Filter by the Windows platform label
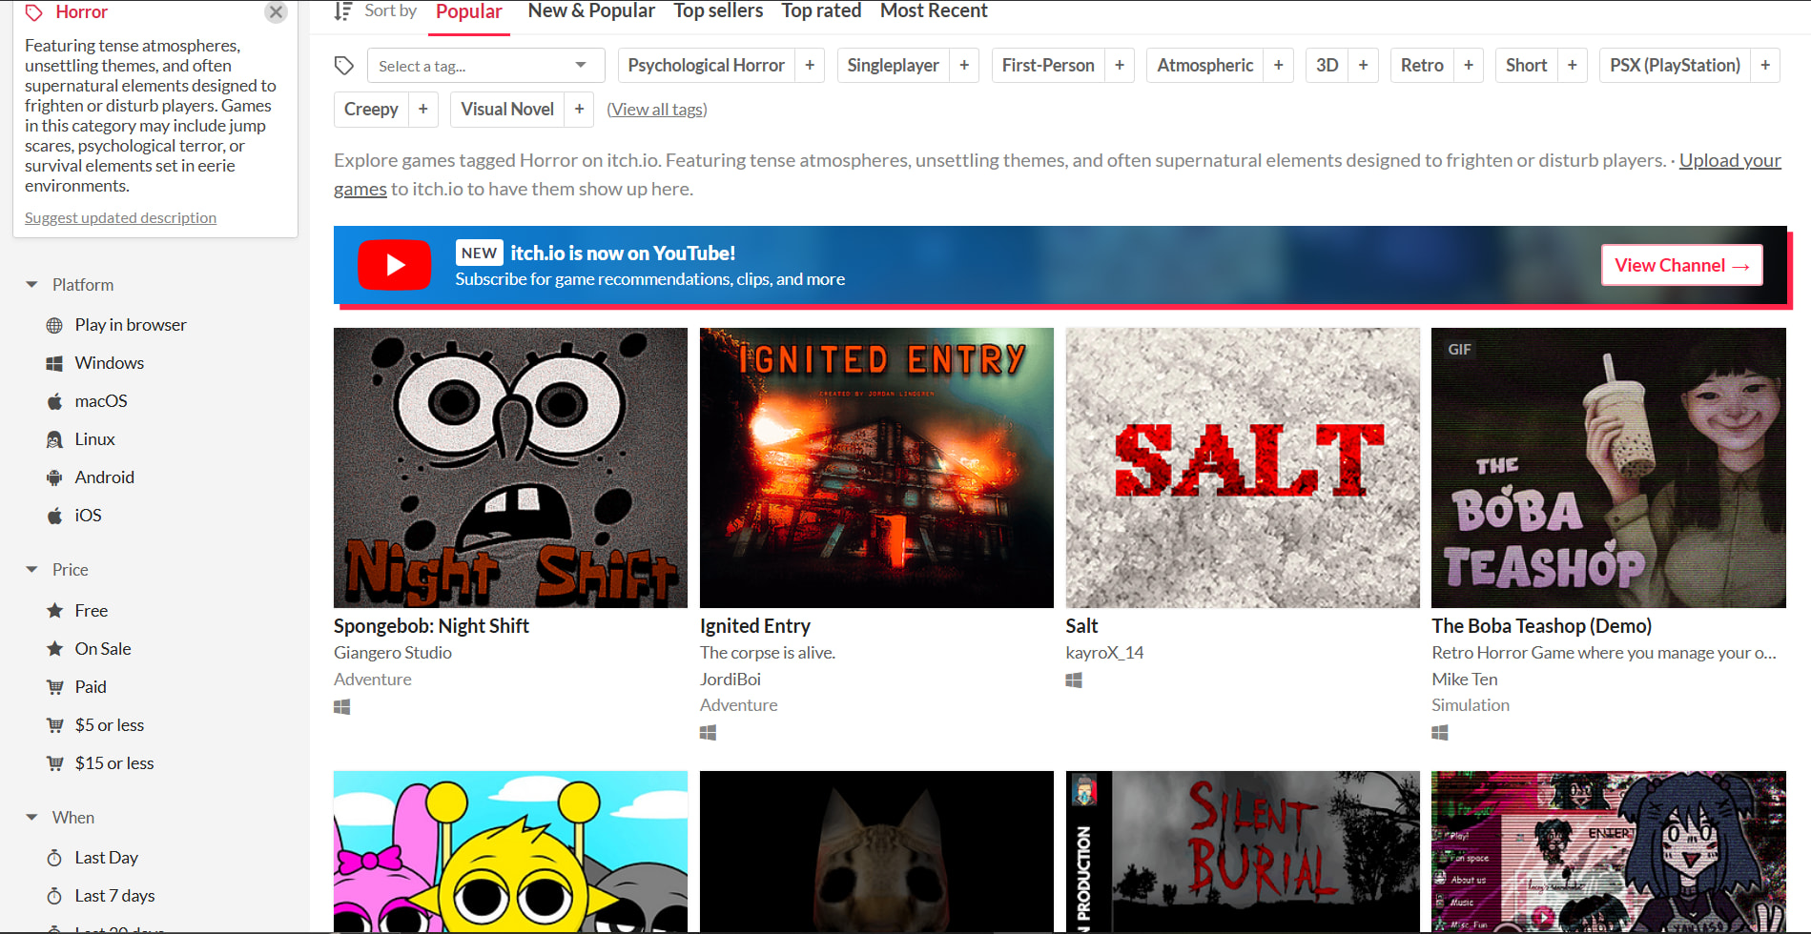 point(110,363)
